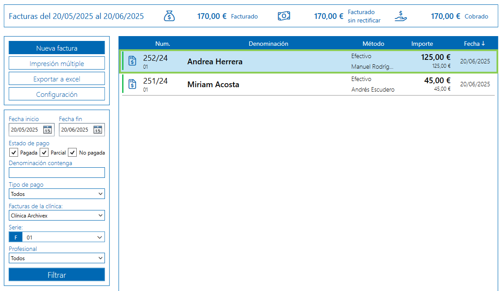504x291 pixels.
Task: Disable the No pagada checkbox
Action: pyautogui.click(x=72, y=153)
